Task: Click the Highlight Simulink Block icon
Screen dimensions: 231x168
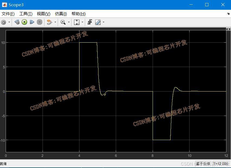Action: coord(49,22)
